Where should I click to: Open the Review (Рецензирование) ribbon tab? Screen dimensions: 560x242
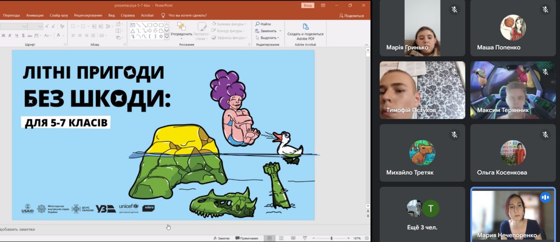pyautogui.click(x=88, y=15)
